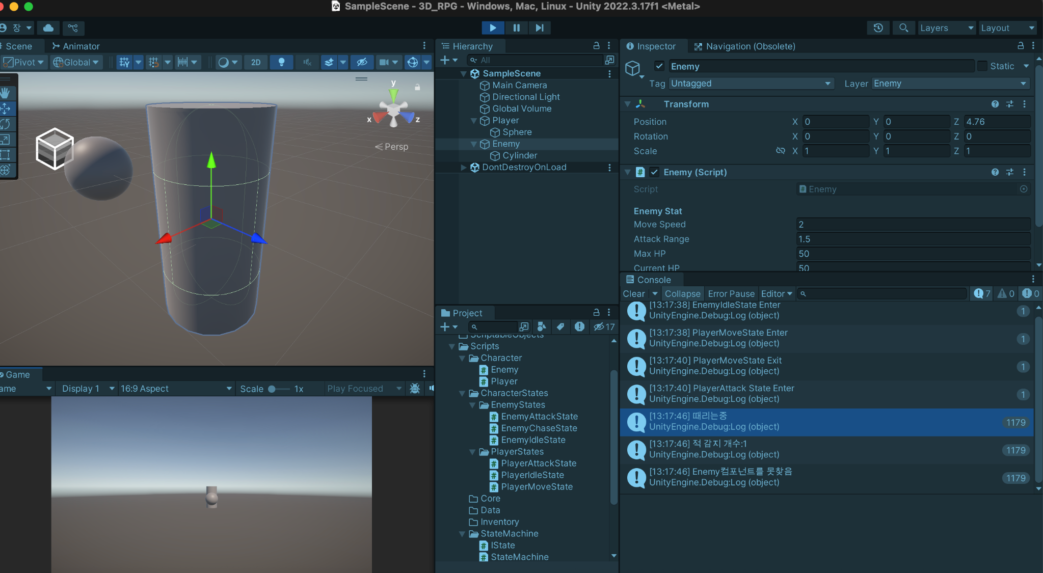Uncheck the Enemy active checkbox
The height and width of the screenshot is (573, 1043).
coord(659,66)
